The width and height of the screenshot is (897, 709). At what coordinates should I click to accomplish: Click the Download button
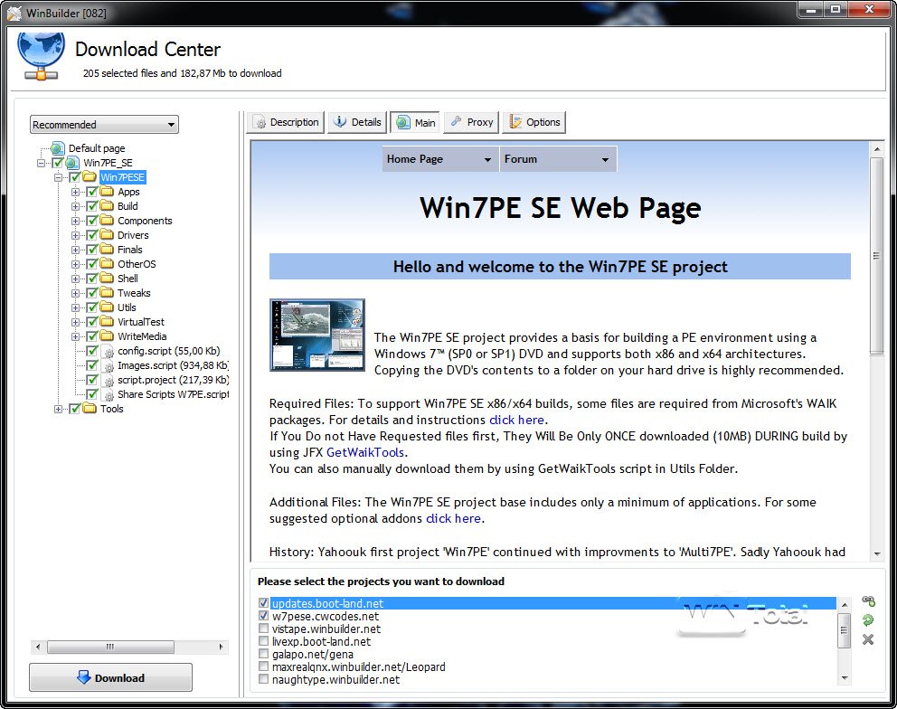point(110,677)
